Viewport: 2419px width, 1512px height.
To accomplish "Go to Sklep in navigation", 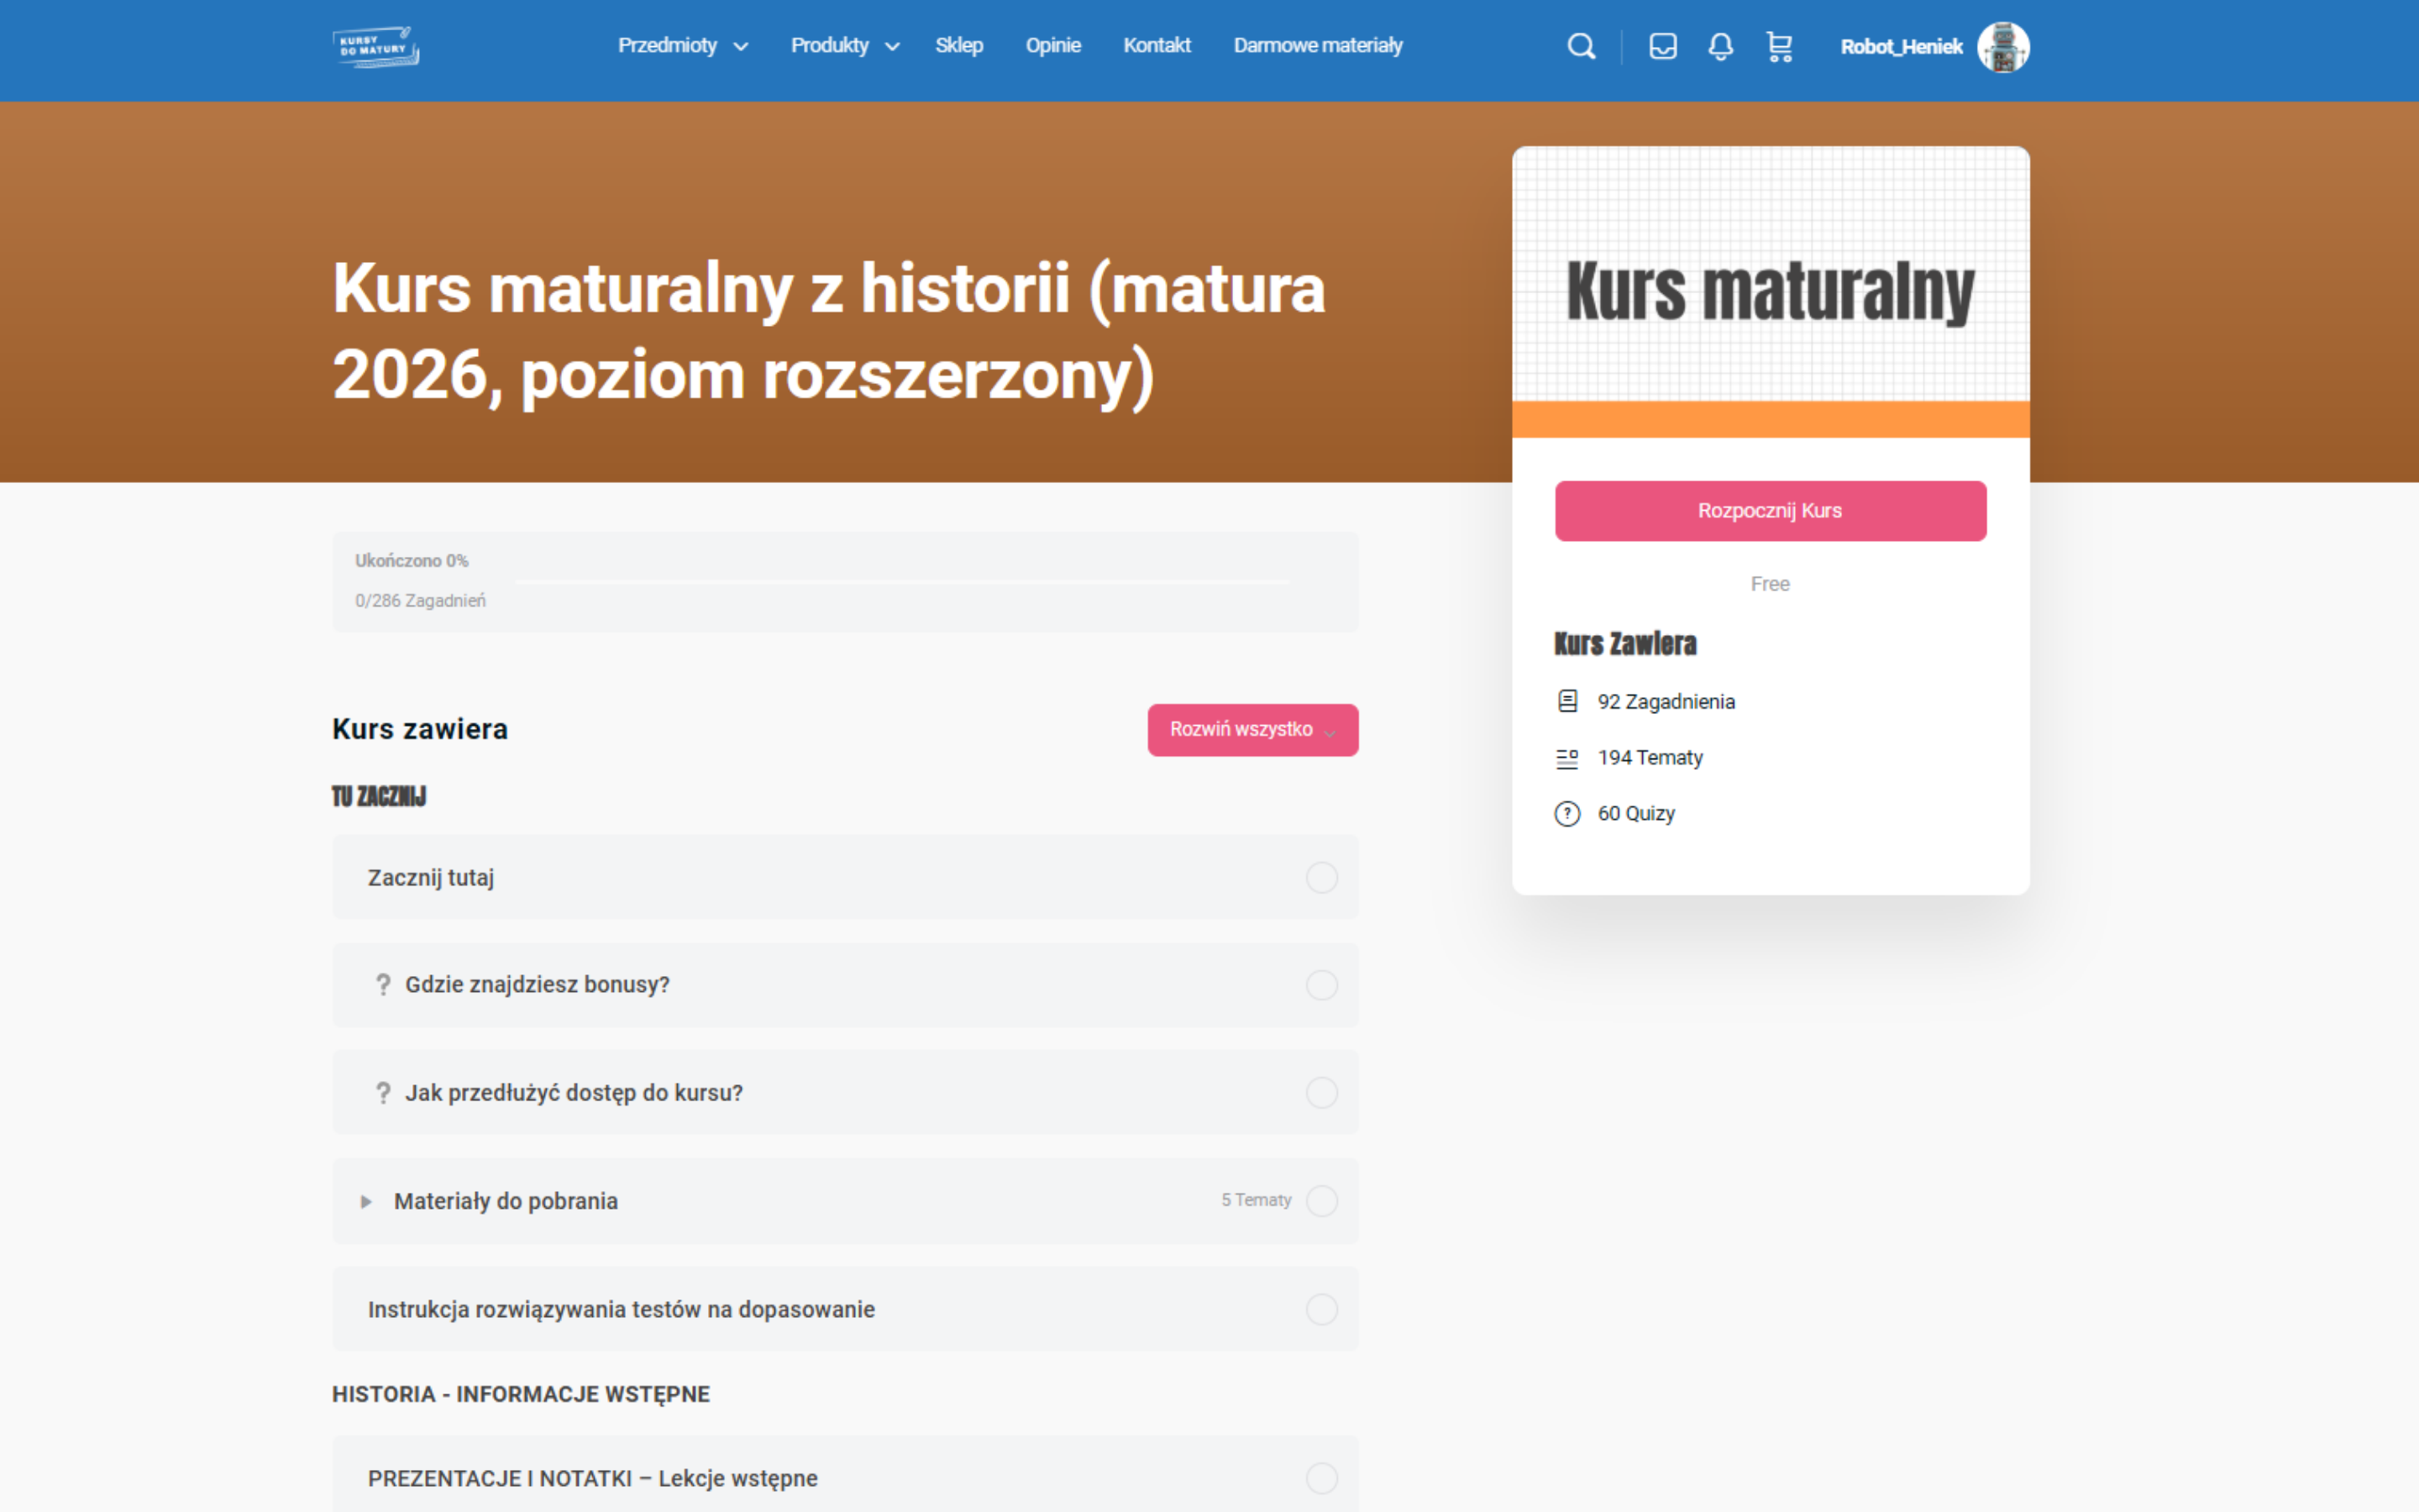I will [x=958, y=46].
